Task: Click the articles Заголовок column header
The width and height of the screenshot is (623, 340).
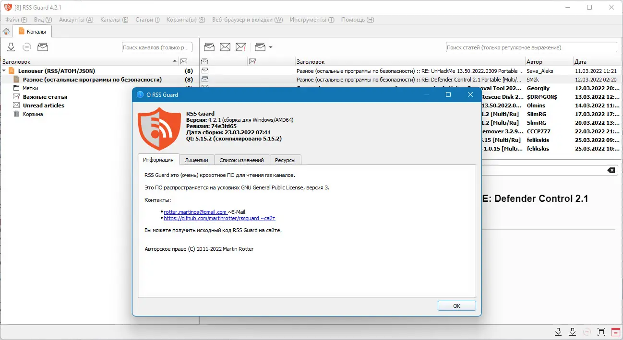Action: pos(409,62)
